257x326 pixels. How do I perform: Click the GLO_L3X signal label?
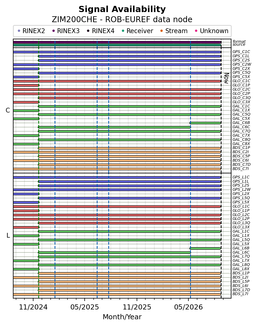(x=241, y=227)
